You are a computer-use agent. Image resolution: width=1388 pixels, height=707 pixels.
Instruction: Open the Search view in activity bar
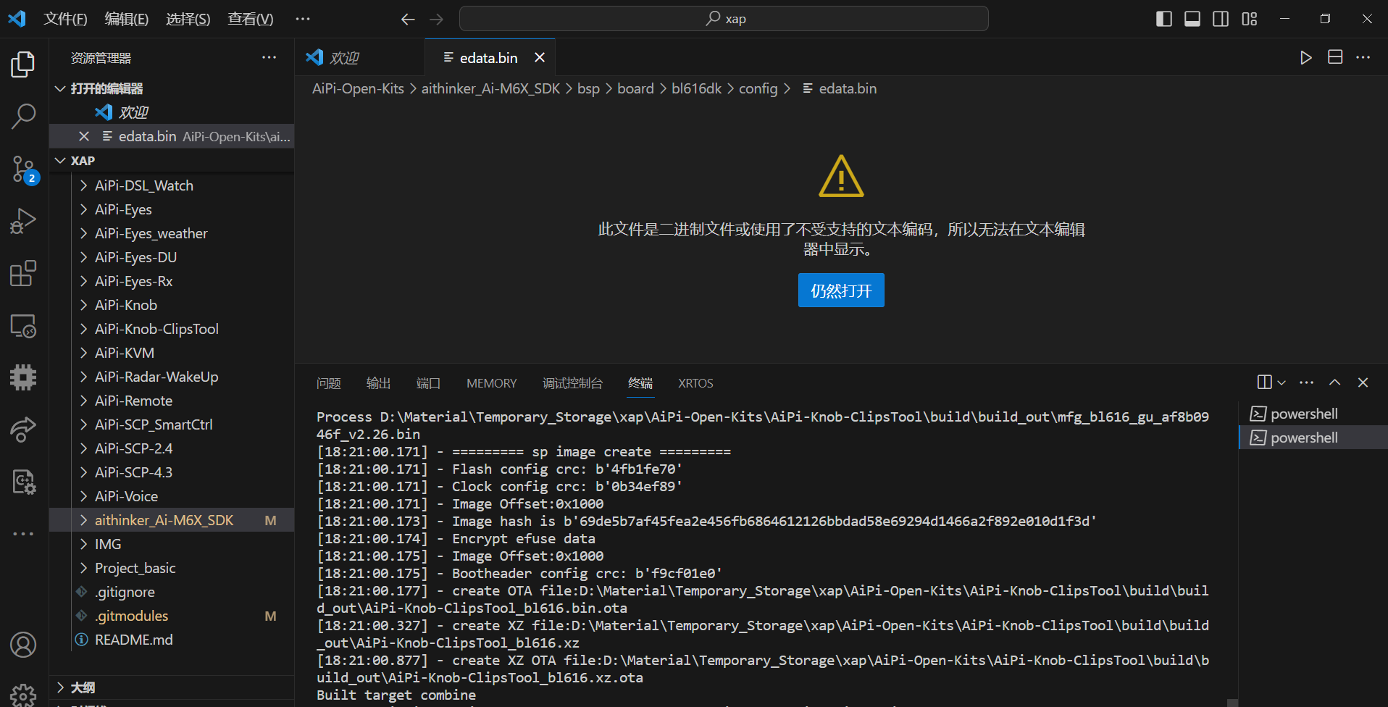pos(23,116)
